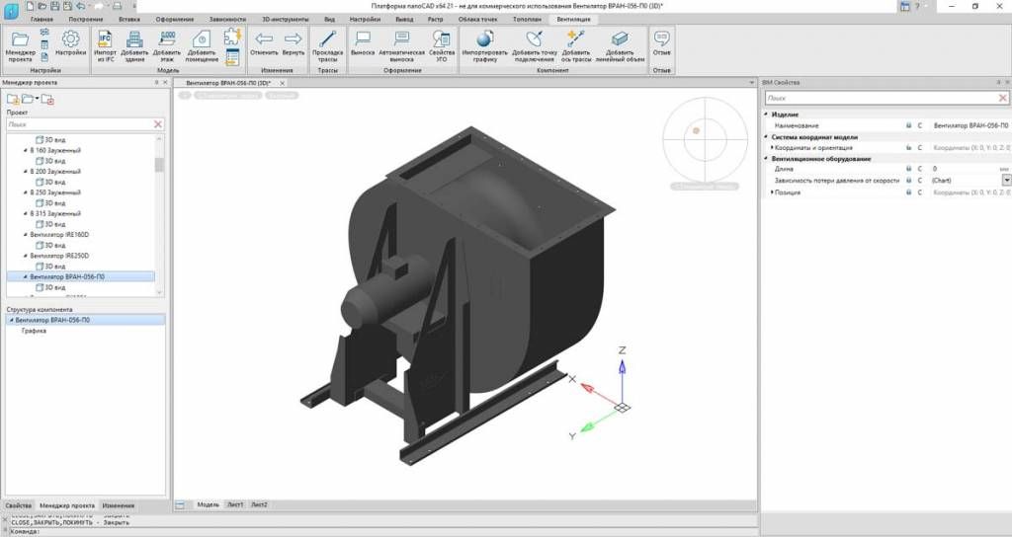Click the Добавить линейный объем icon
Image resolution: width=1012 pixels, height=537 pixels.
tap(620, 44)
